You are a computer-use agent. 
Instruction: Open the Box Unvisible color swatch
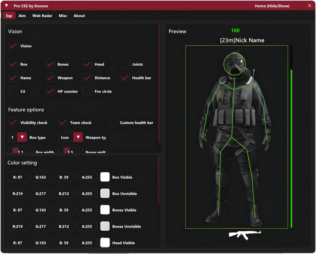(105, 193)
